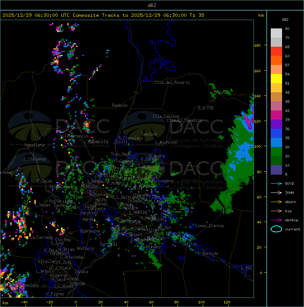
Task: Click the '180' tick on the vertical km axis
Action: coord(257,46)
